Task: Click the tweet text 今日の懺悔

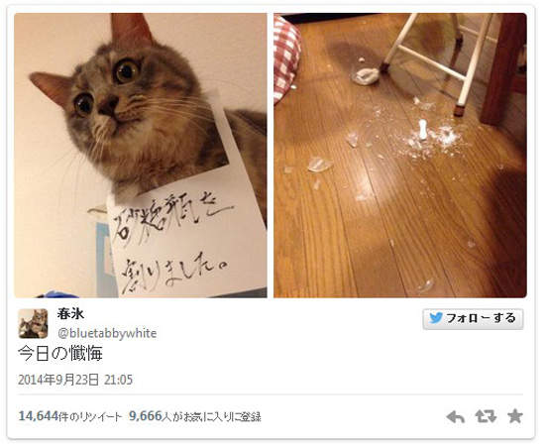Action: coord(60,354)
